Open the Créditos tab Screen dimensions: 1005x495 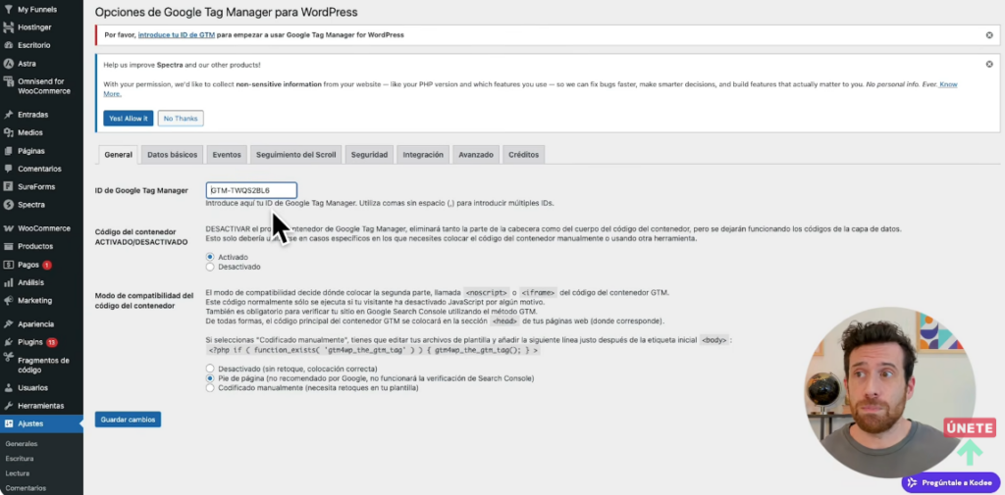[x=524, y=155]
